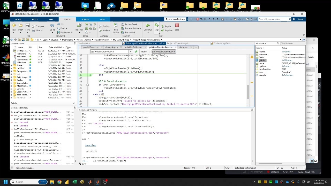Sort by Date Modified column header
The width and height of the screenshot is (331, 186).
pyautogui.click(x=56, y=47)
